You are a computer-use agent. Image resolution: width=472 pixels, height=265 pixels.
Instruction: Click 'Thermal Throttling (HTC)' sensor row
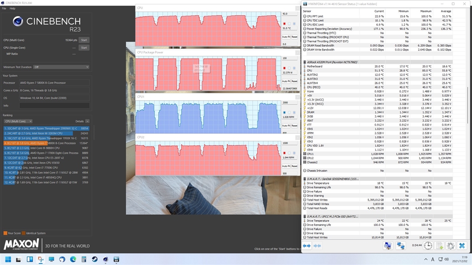pos(378,33)
